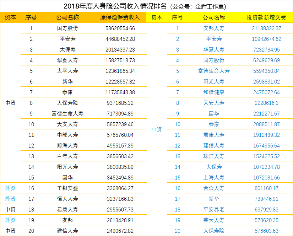Image resolution: width=293 pixels, height=236 pixels.
Task: Select the cell 3368064.27
Action: [120, 188]
